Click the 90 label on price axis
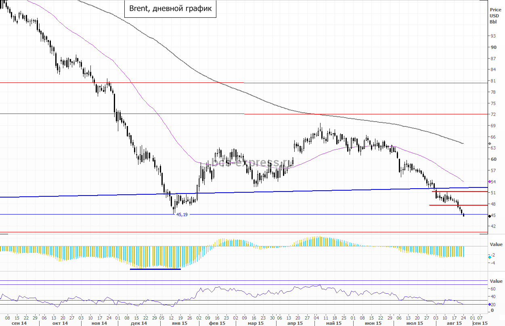Image resolution: width=505 pixels, height=326 pixels. [493, 47]
